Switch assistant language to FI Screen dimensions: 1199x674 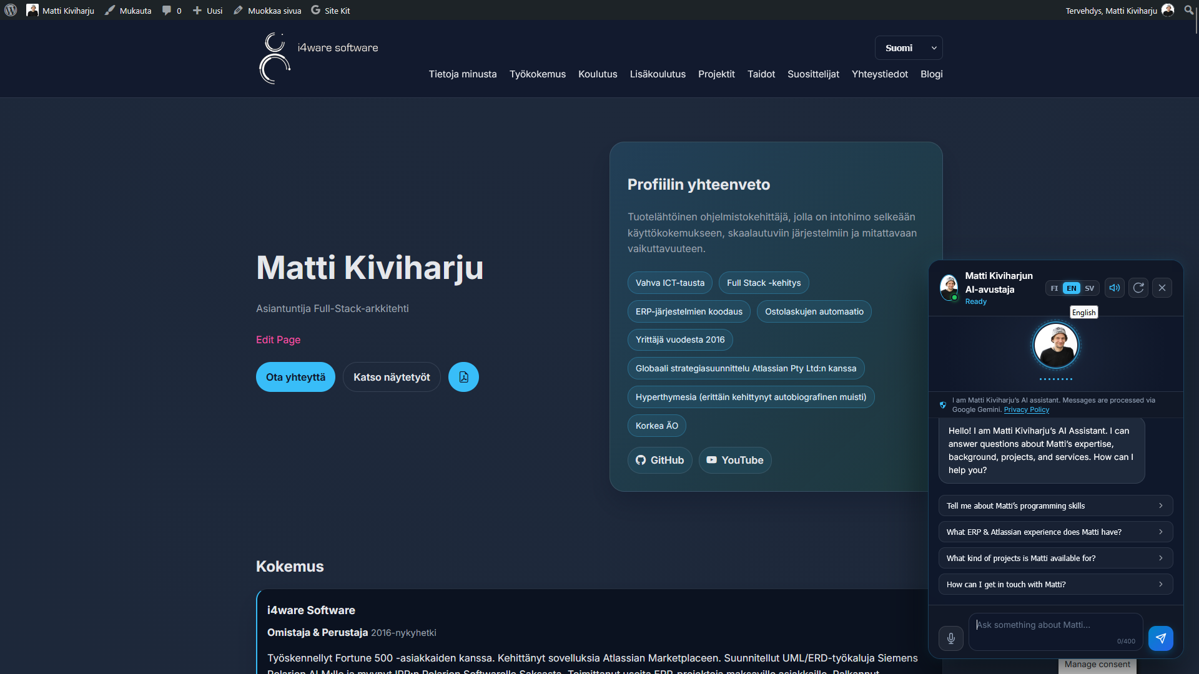[x=1054, y=288]
